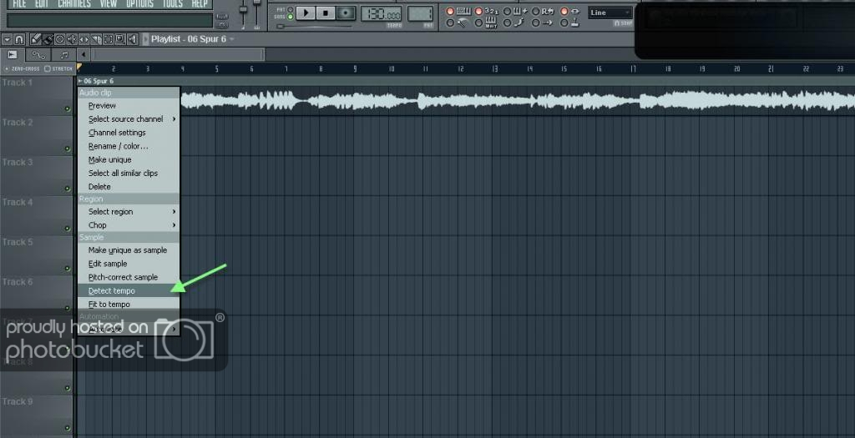Select the Slice tool
The height and width of the screenshot is (438, 855).
pos(96,39)
